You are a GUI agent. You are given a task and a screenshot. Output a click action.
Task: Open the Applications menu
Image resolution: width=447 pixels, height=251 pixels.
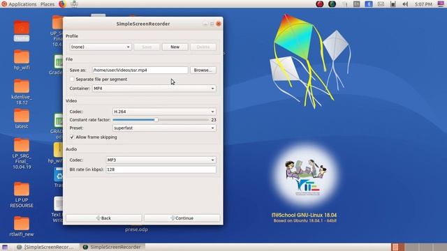pos(22,4)
